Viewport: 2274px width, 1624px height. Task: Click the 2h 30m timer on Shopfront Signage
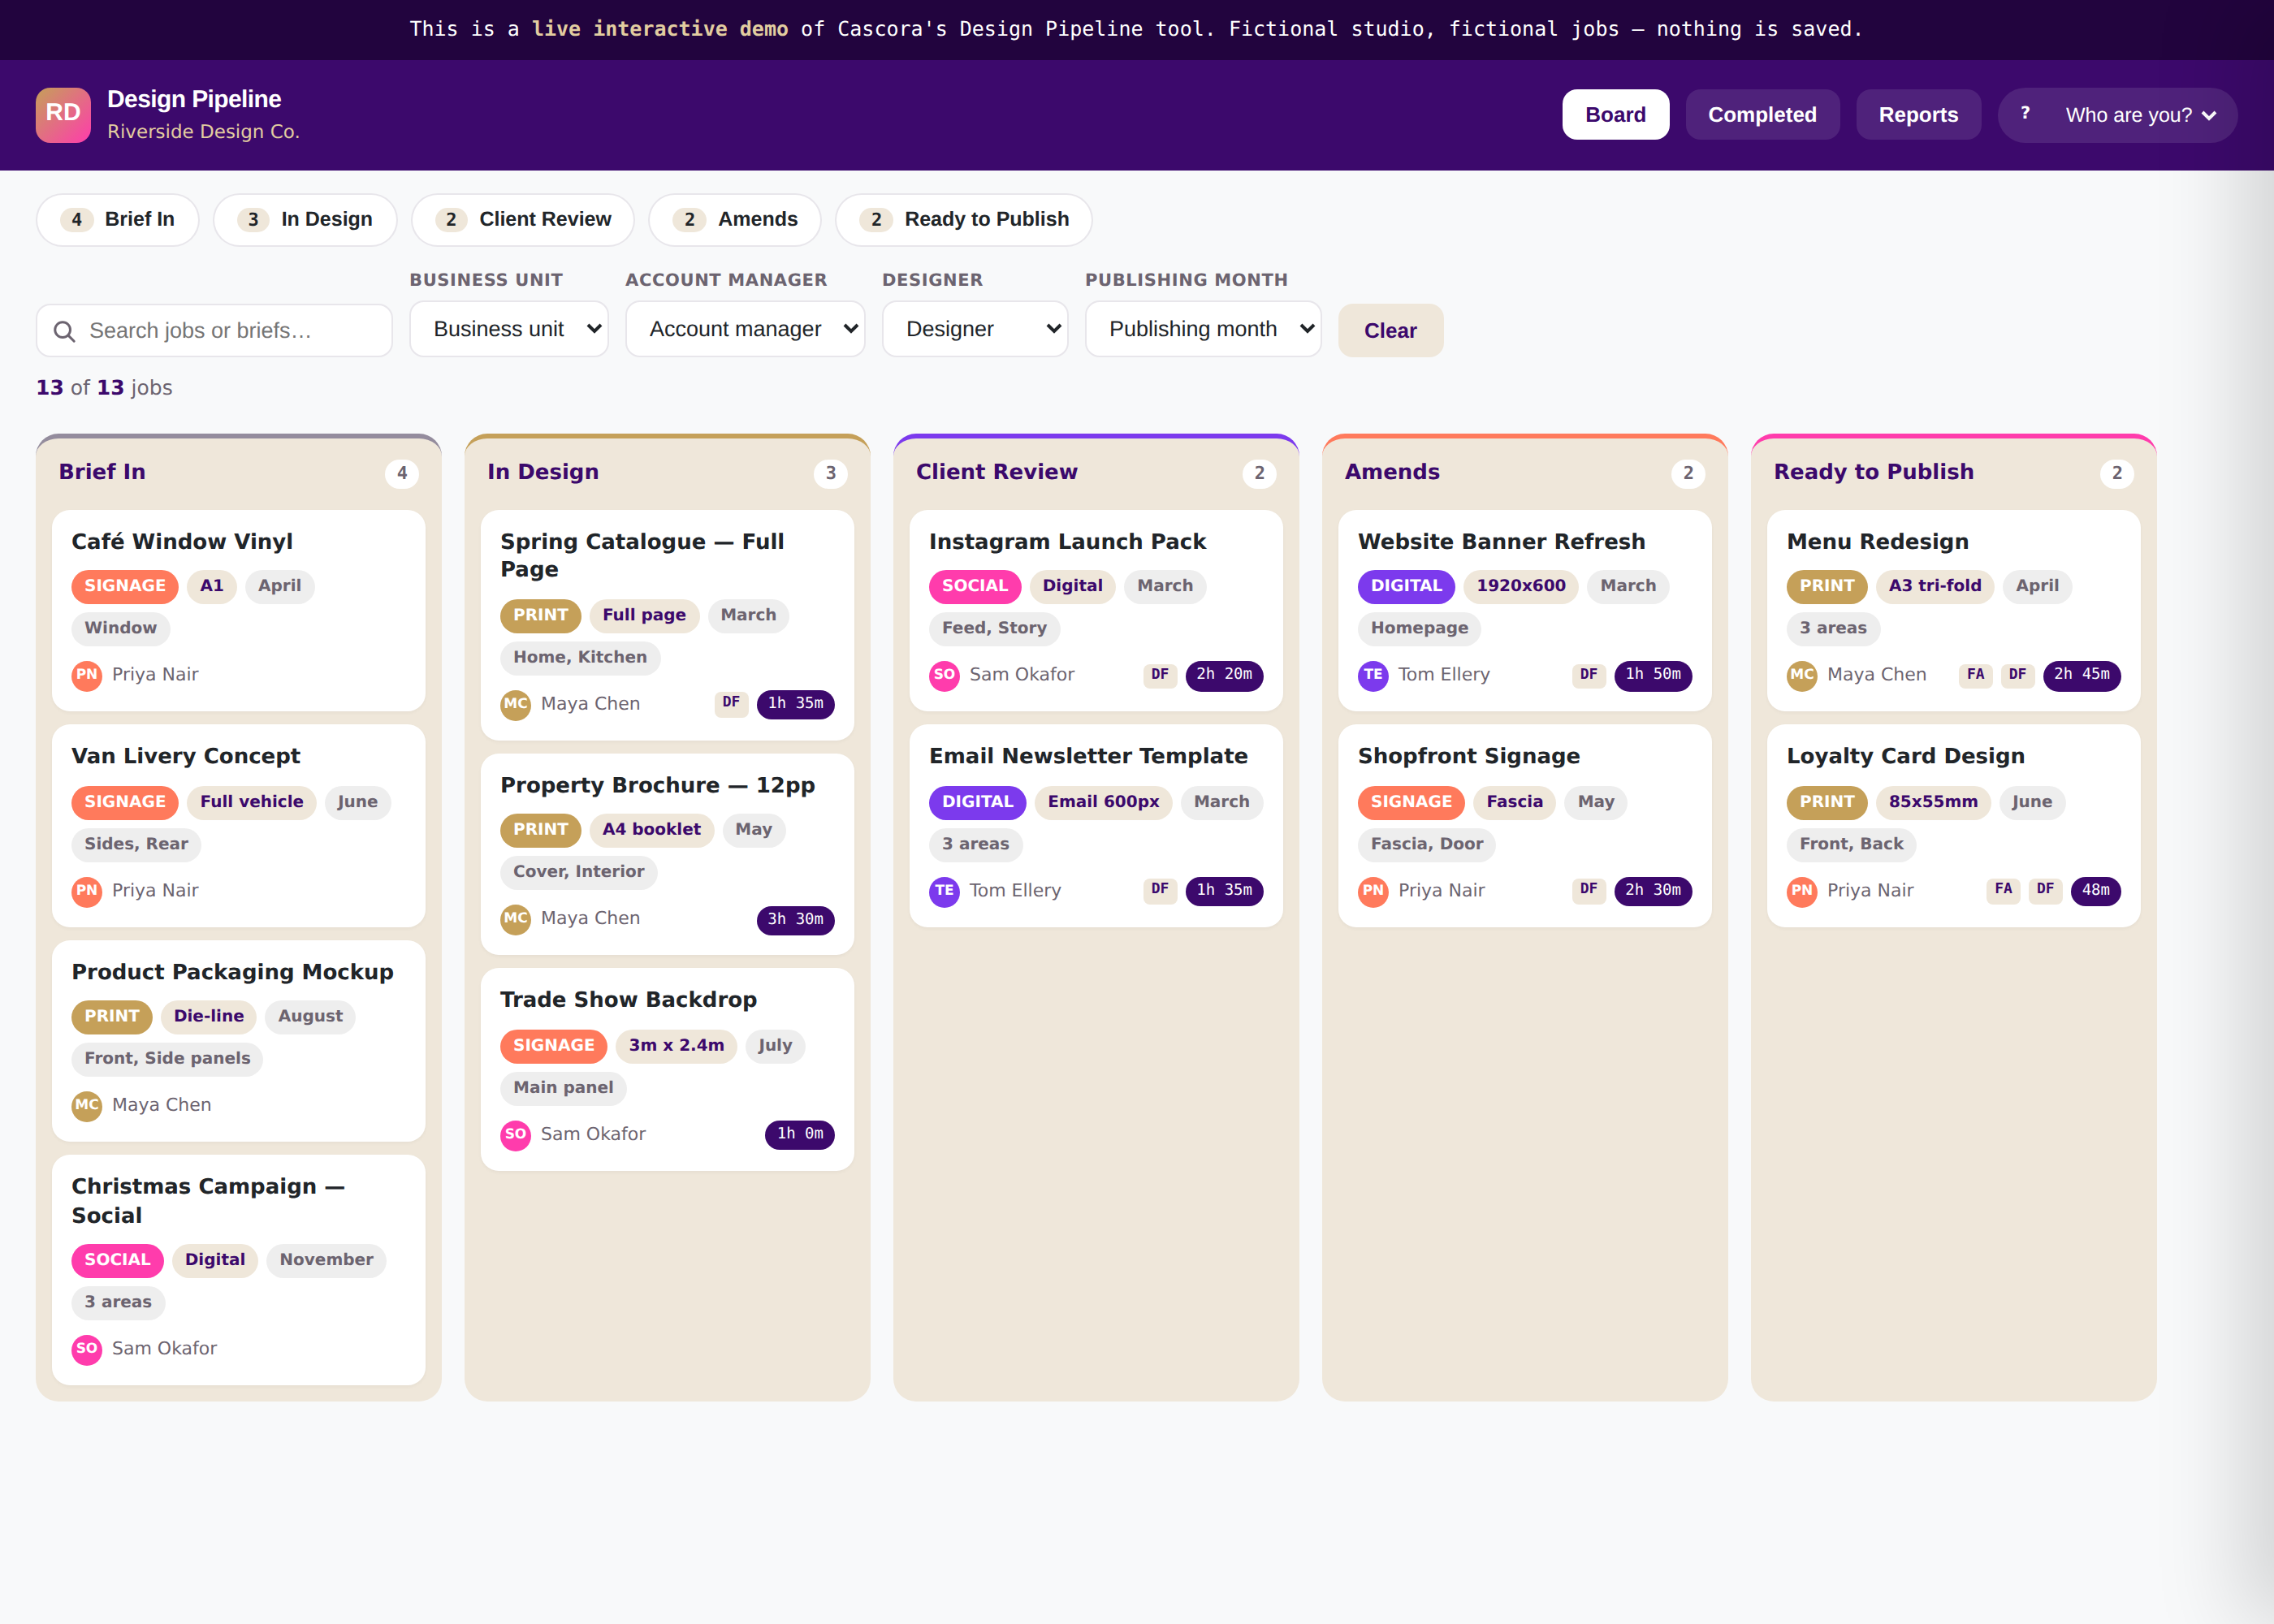point(1652,890)
